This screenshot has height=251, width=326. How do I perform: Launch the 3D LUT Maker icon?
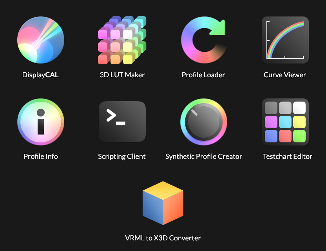122,40
